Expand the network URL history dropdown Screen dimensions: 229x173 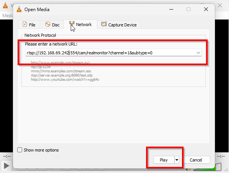(x=198, y=53)
